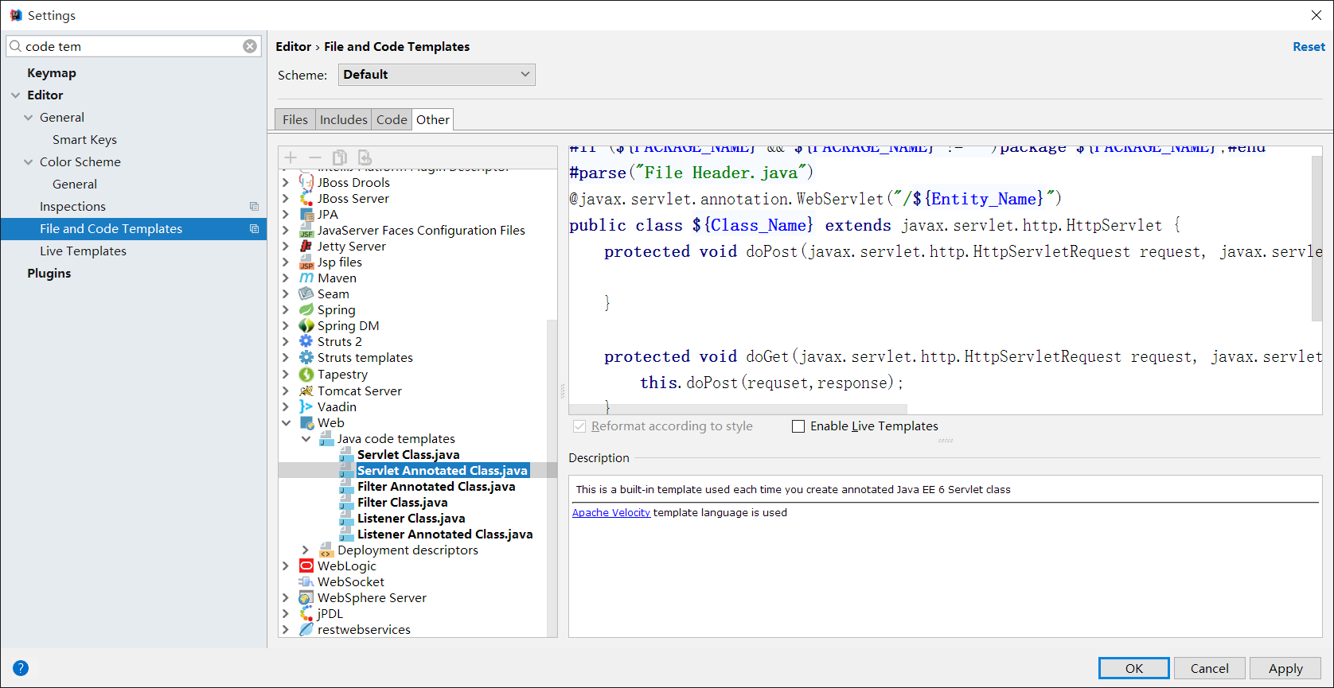Screen dimensions: 1334x688
Task: Click the Reset link
Action: [x=1309, y=47]
